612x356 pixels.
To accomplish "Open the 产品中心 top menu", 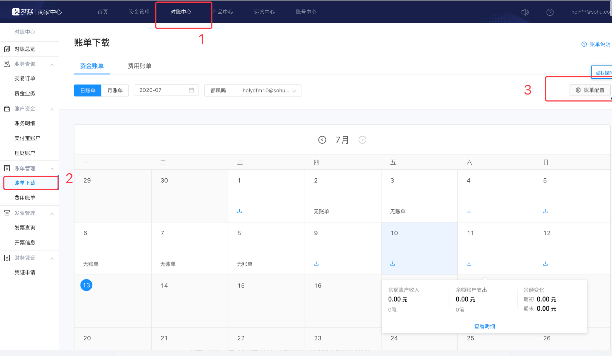I will click(223, 12).
